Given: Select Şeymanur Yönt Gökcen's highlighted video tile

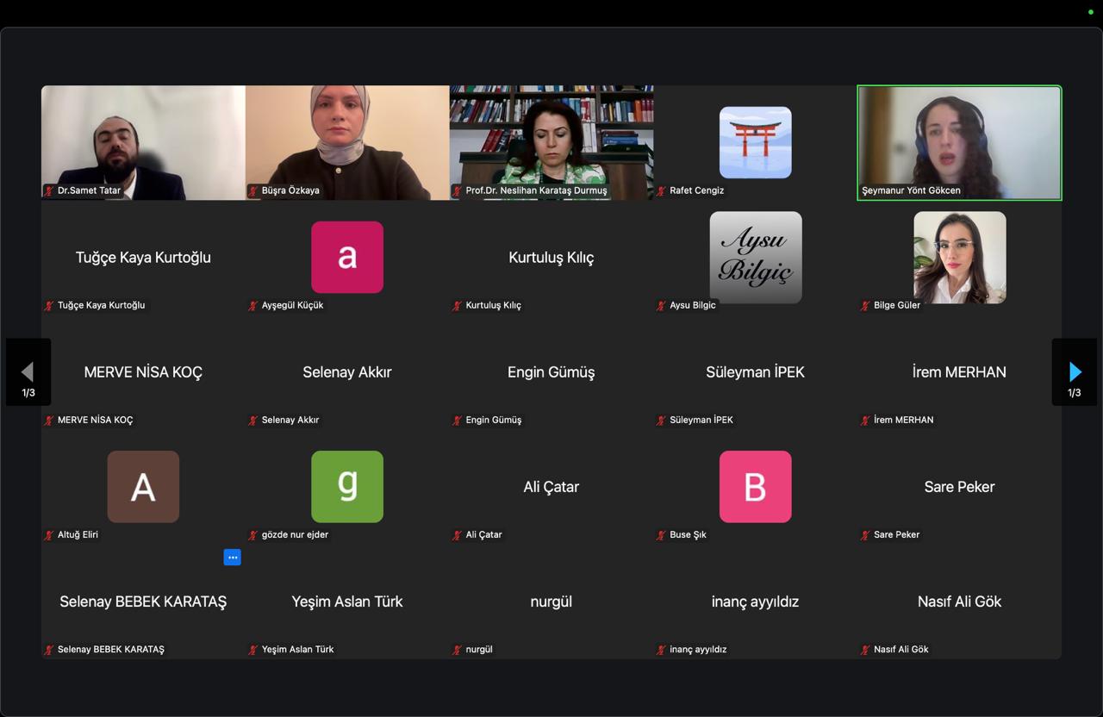Looking at the screenshot, I should coord(959,142).
